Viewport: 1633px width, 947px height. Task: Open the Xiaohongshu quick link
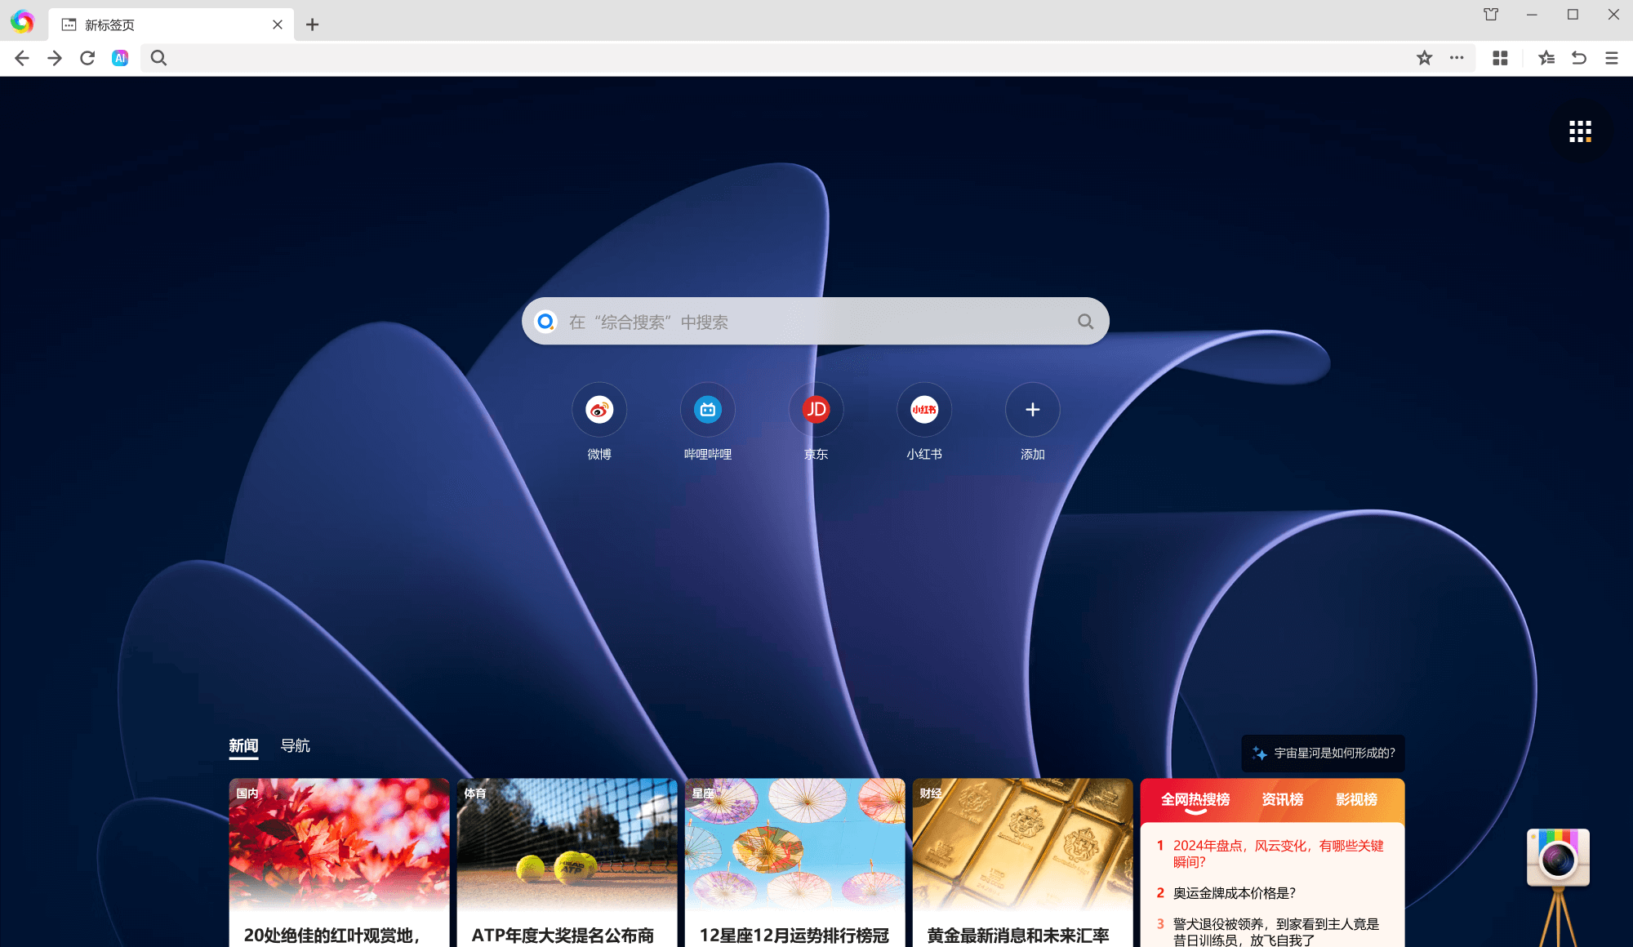[923, 409]
